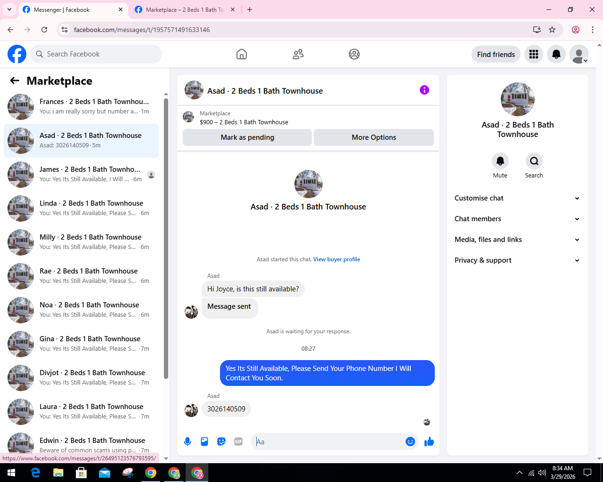Viewport: 603px width, 482px height.
Task: Mute this conversation bell icon
Action: coord(500,161)
